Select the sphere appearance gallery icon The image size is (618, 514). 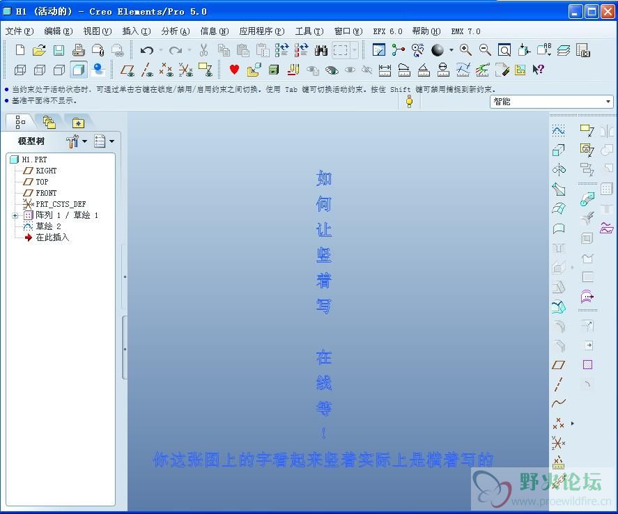coord(438,50)
